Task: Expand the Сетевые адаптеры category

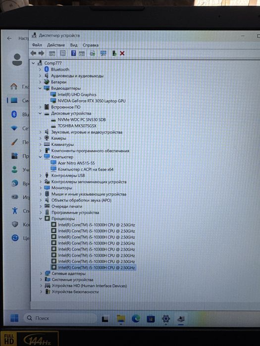Action: pyautogui.click(x=41, y=273)
